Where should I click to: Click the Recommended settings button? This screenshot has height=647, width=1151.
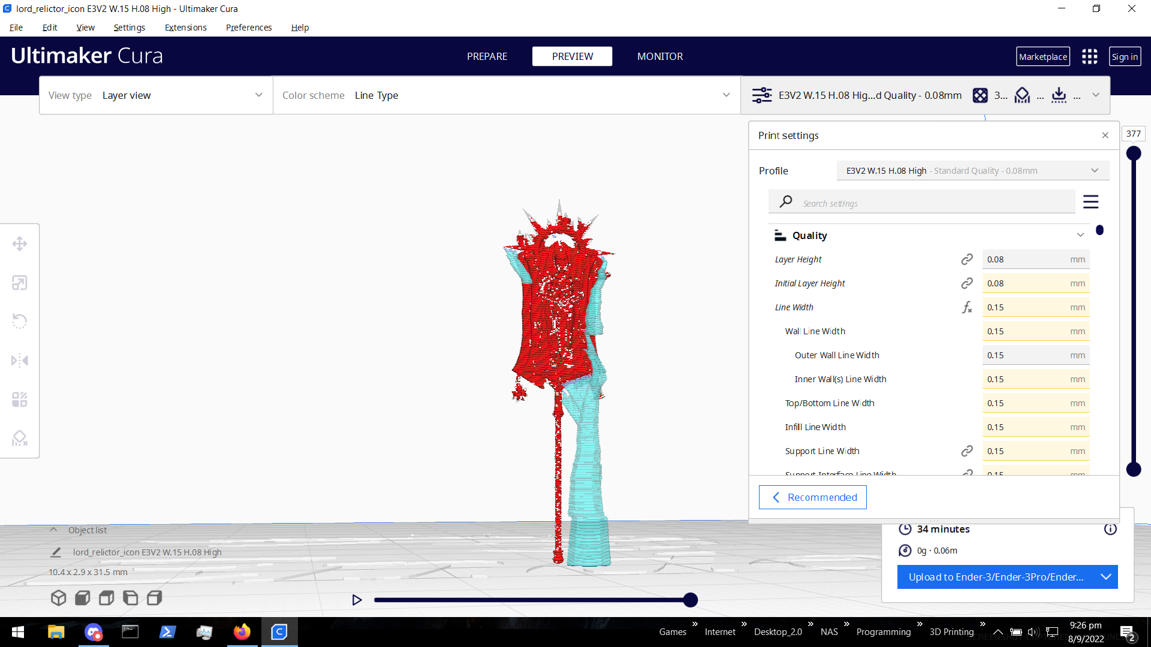point(813,497)
